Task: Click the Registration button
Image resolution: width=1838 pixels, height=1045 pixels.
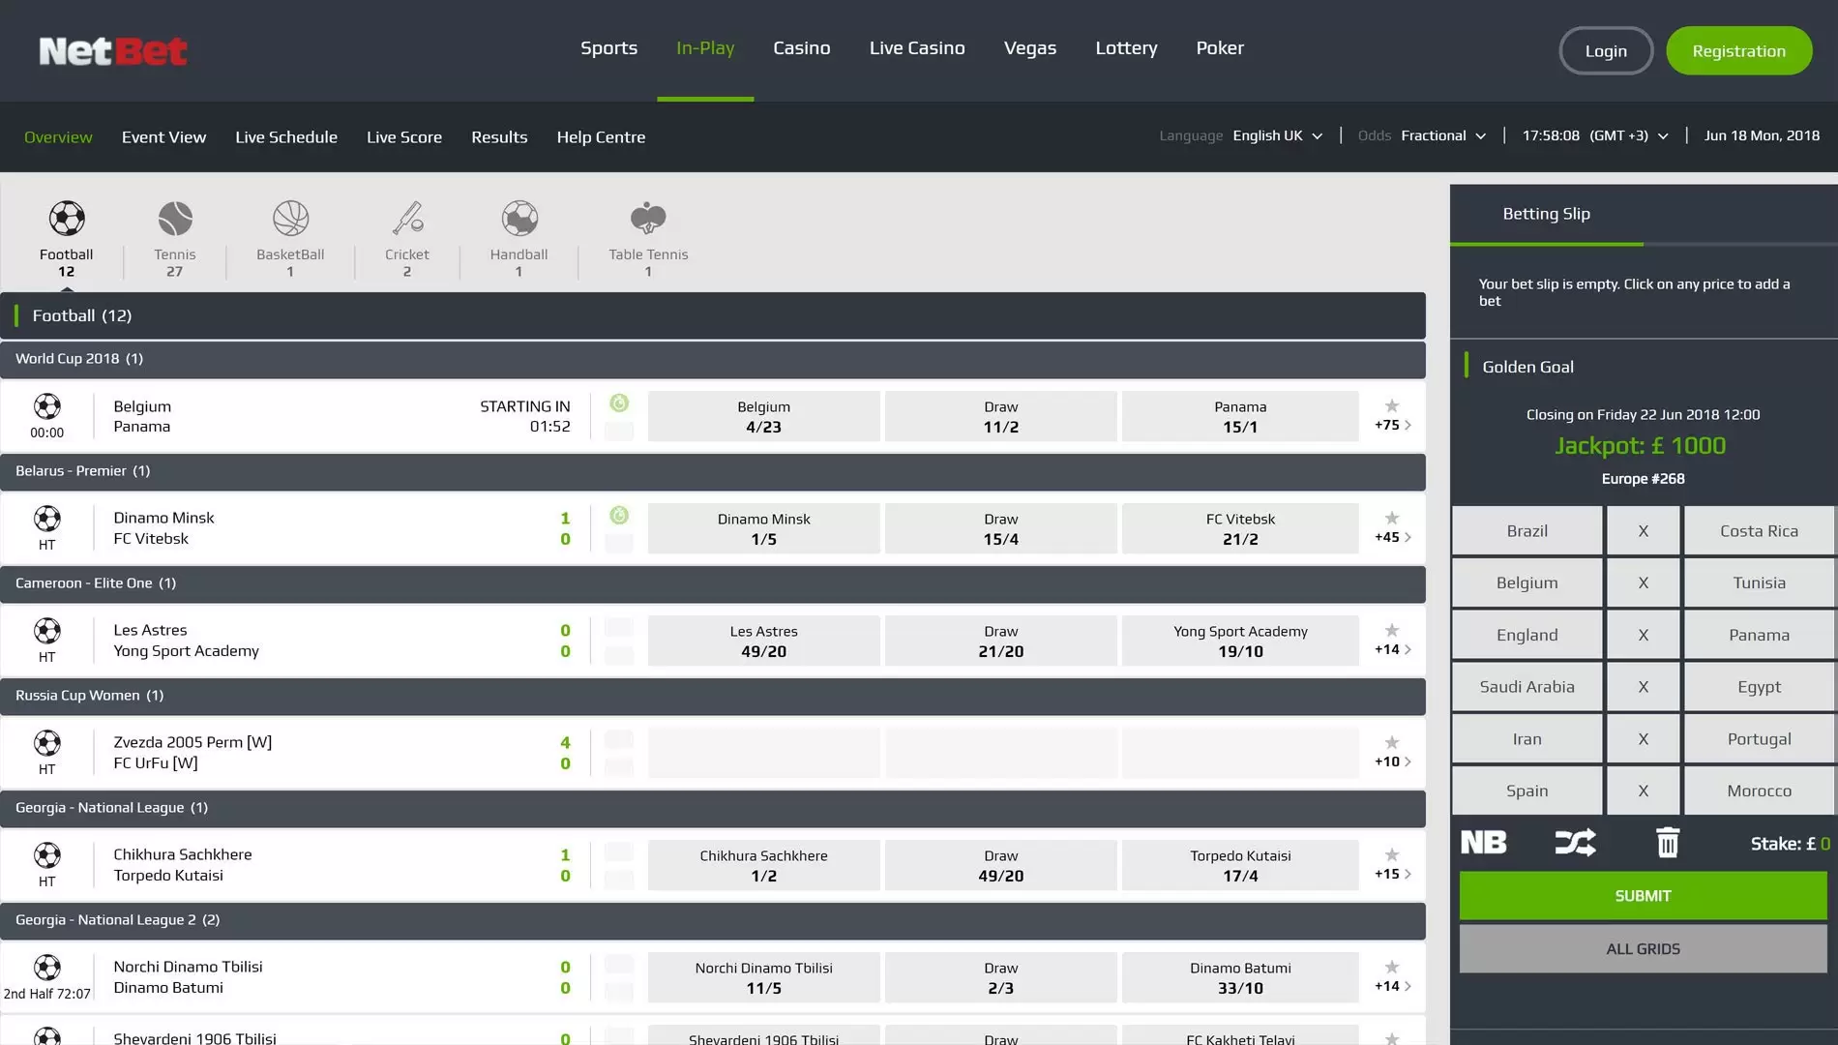Action: pos(1738,50)
